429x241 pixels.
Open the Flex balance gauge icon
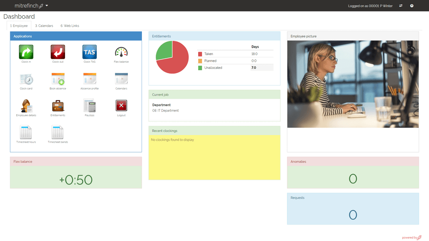pyautogui.click(x=121, y=52)
